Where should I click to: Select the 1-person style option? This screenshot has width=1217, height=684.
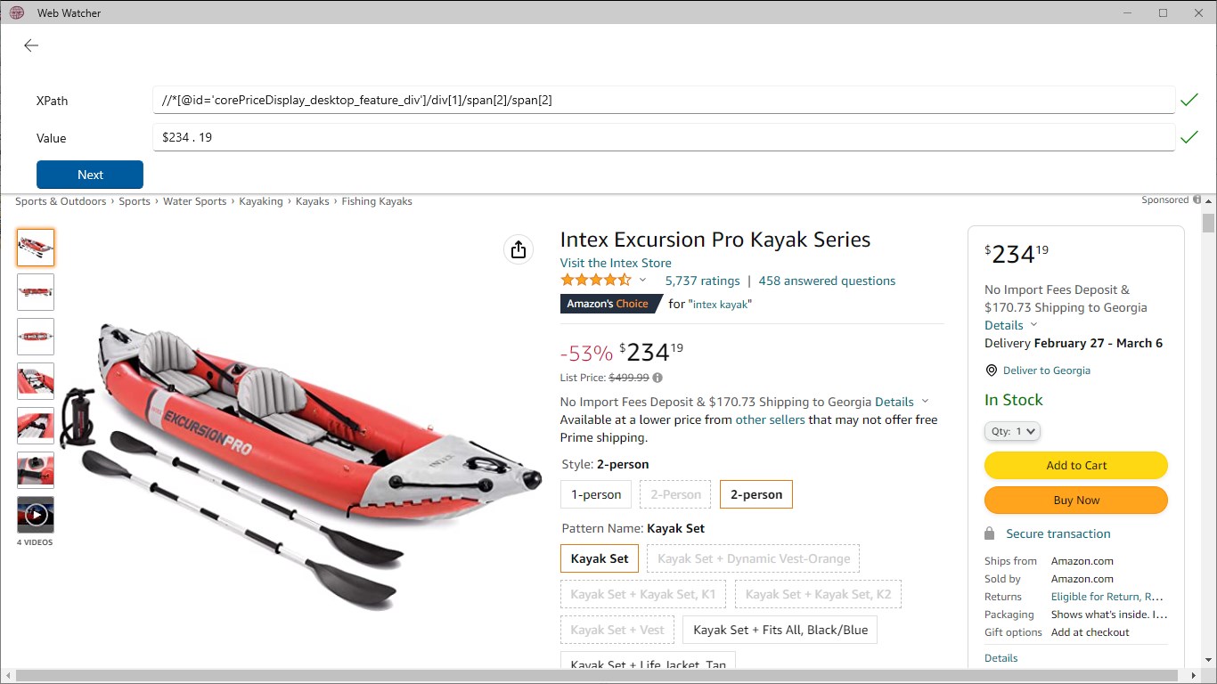pos(596,494)
